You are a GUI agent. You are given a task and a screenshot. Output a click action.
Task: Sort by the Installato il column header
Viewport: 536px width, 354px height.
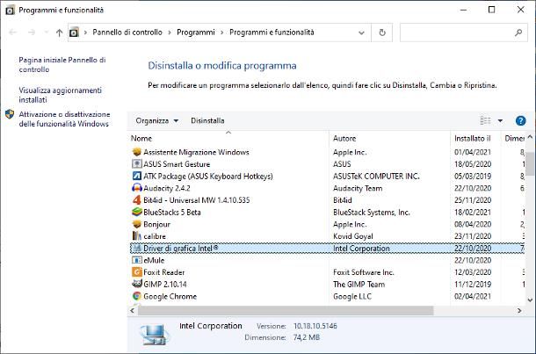click(x=475, y=138)
